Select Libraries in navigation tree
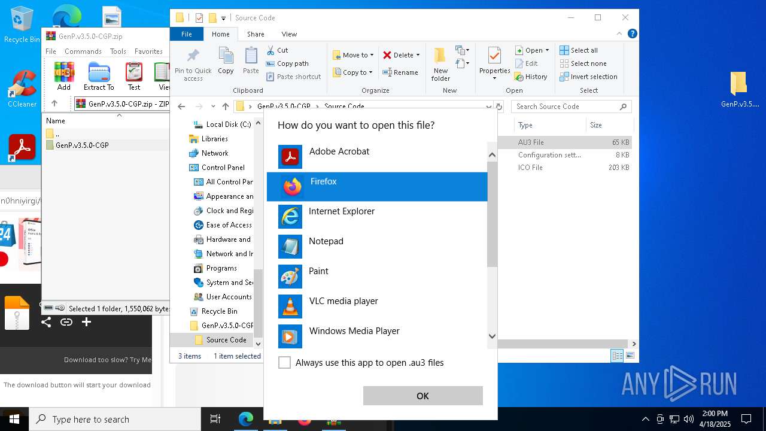 pyautogui.click(x=214, y=139)
